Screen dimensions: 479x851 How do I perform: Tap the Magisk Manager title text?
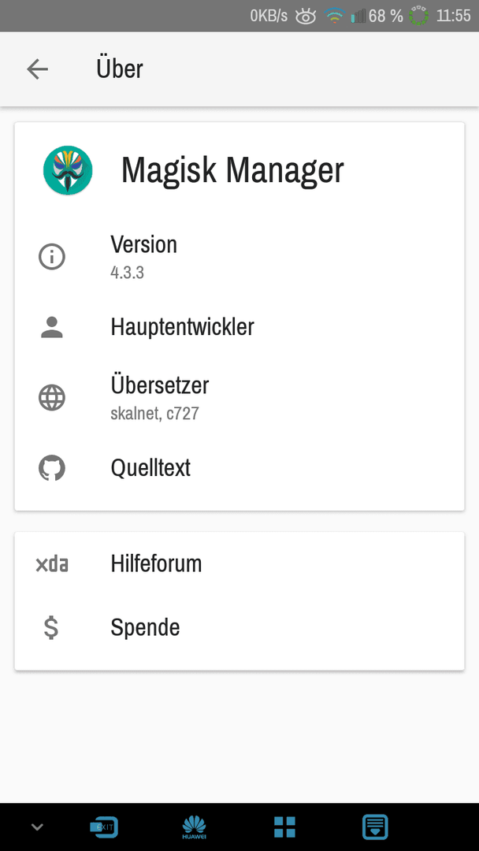tap(232, 170)
